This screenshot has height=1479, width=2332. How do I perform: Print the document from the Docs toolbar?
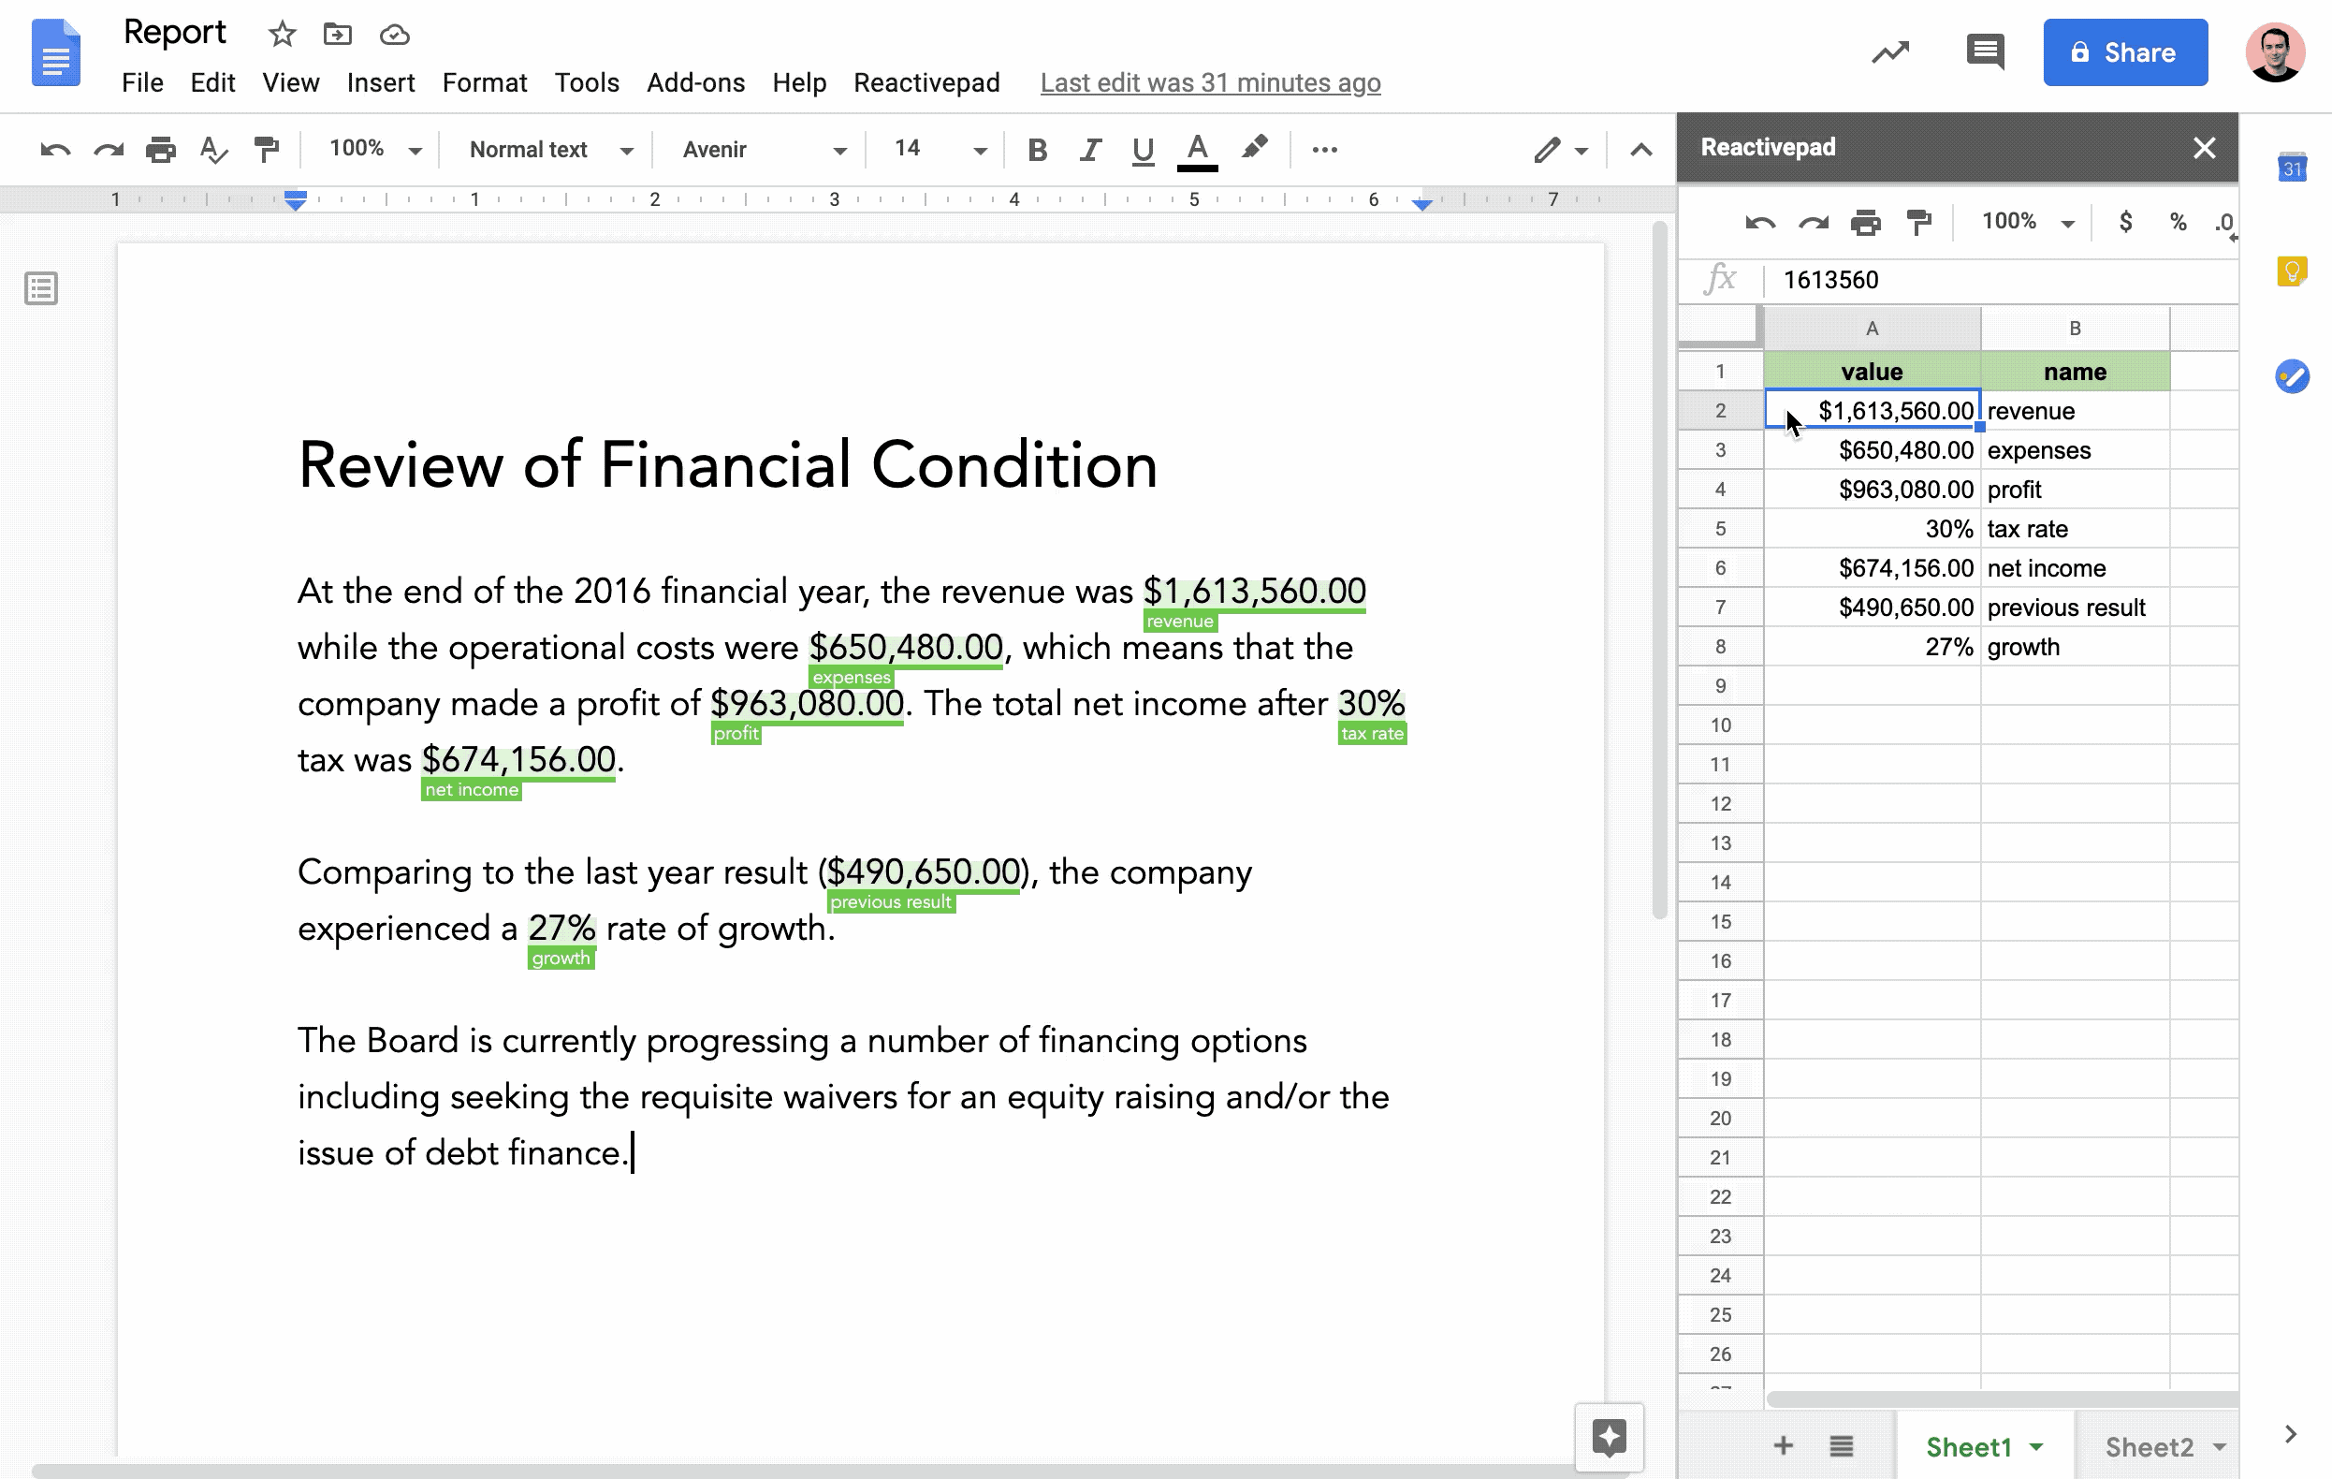(160, 150)
